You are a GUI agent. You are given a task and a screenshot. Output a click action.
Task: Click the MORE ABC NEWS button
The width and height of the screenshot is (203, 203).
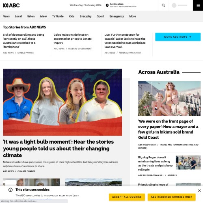click(x=178, y=37)
